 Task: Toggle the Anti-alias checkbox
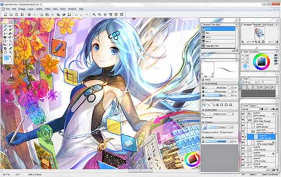pos(203,118)
